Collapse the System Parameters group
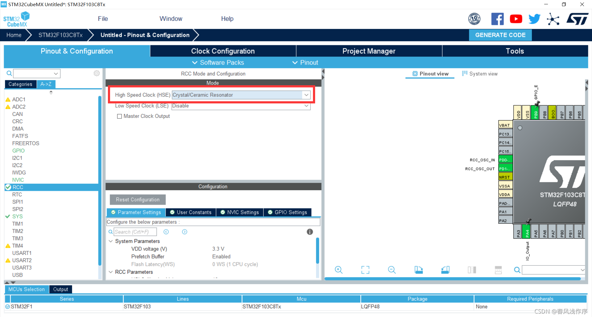Screen dimensions: 592x317 [111, 241]
